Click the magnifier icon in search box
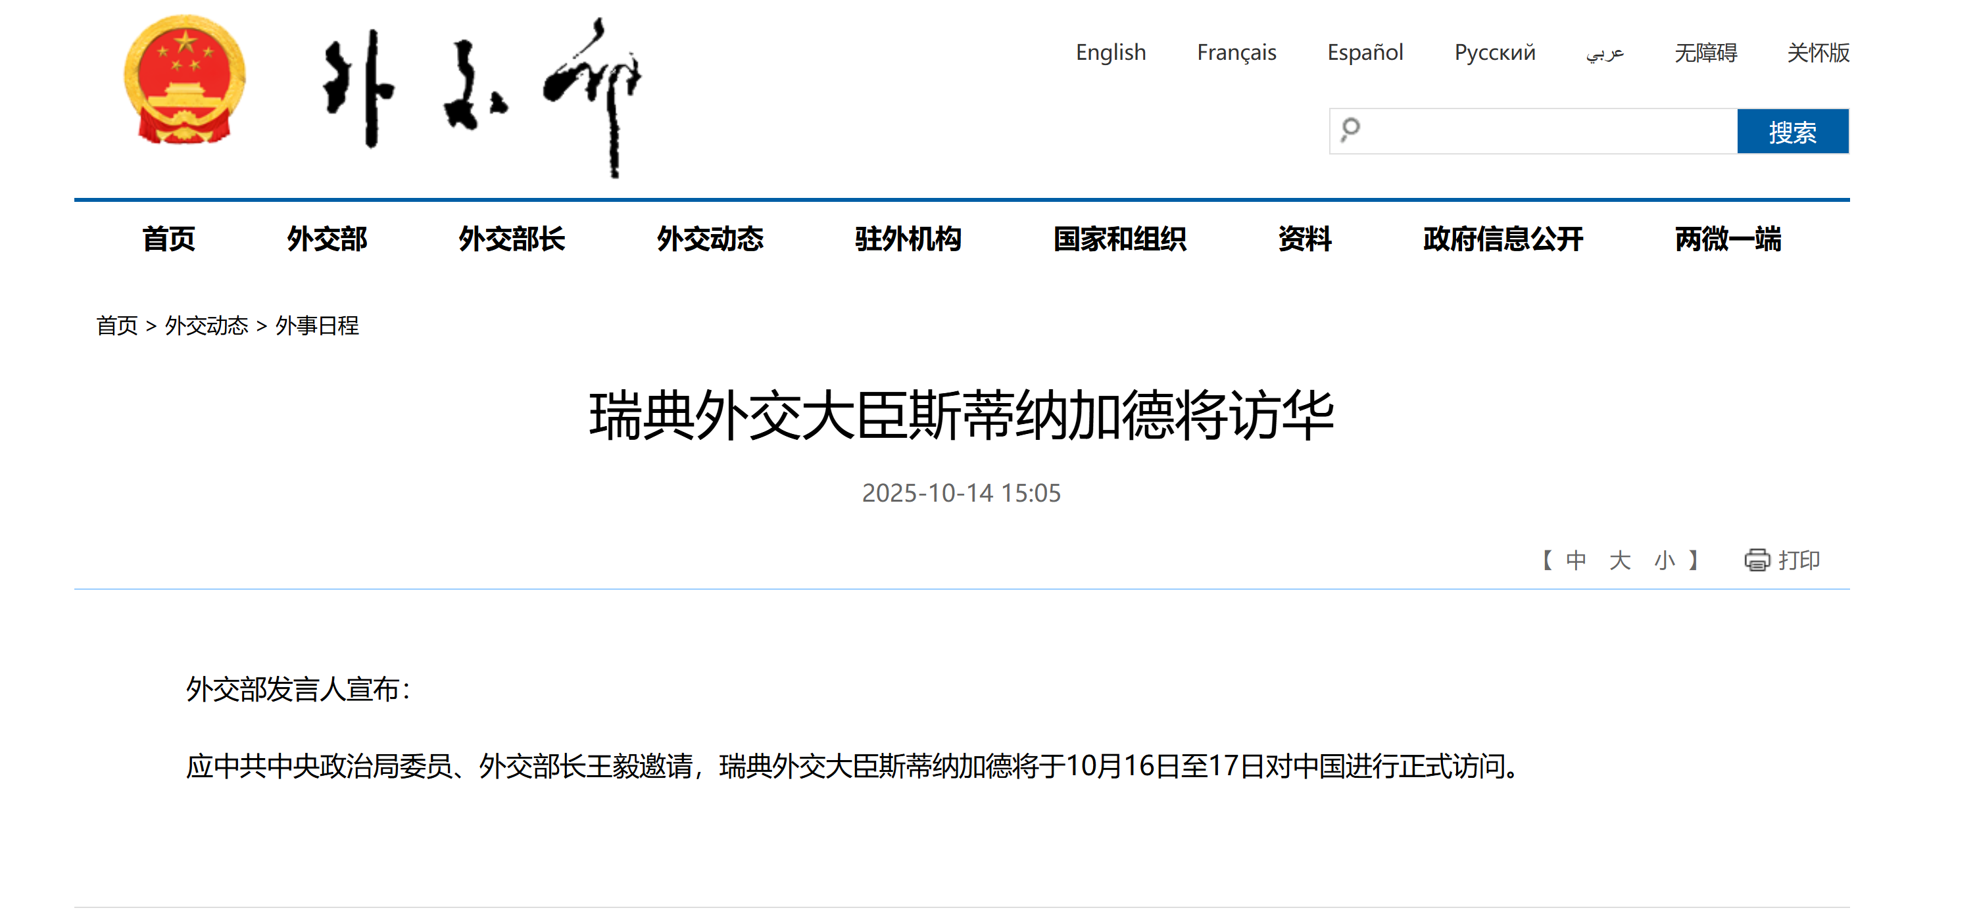The image size is (1977, 910). [1350, 130]
